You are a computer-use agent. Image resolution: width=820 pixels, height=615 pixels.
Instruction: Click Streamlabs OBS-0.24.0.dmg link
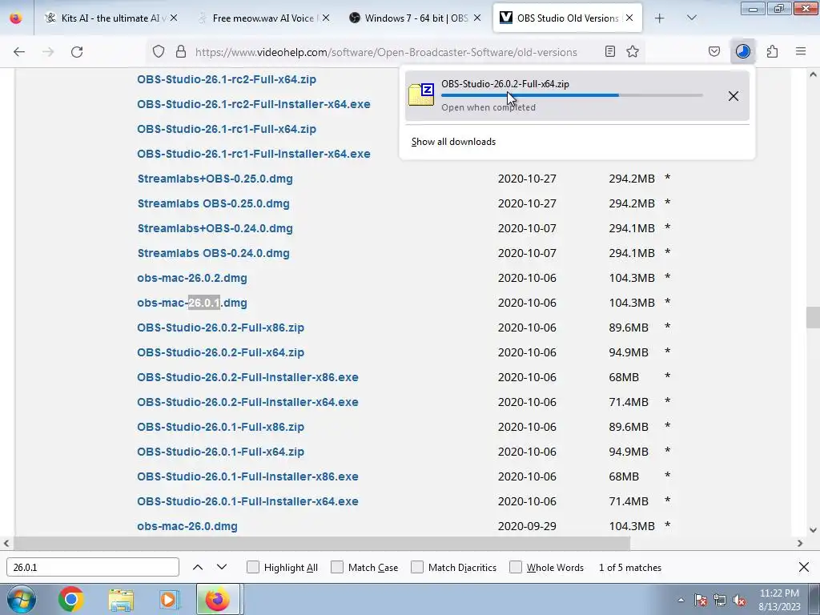(x=213, y=254)
